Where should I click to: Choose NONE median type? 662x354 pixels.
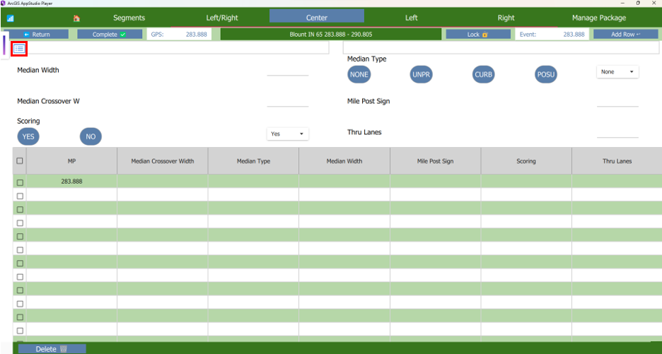point(359,74)
